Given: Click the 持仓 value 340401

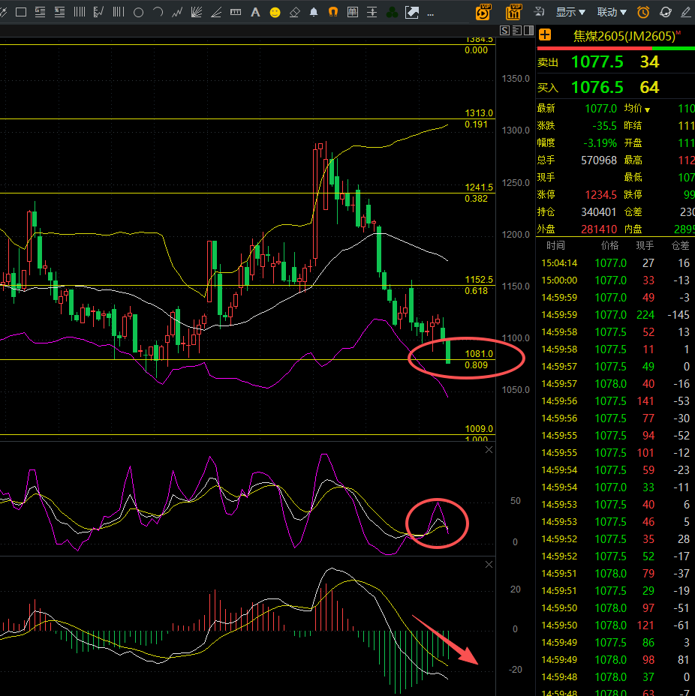Looking at the screenshot, I should point(599,212).
